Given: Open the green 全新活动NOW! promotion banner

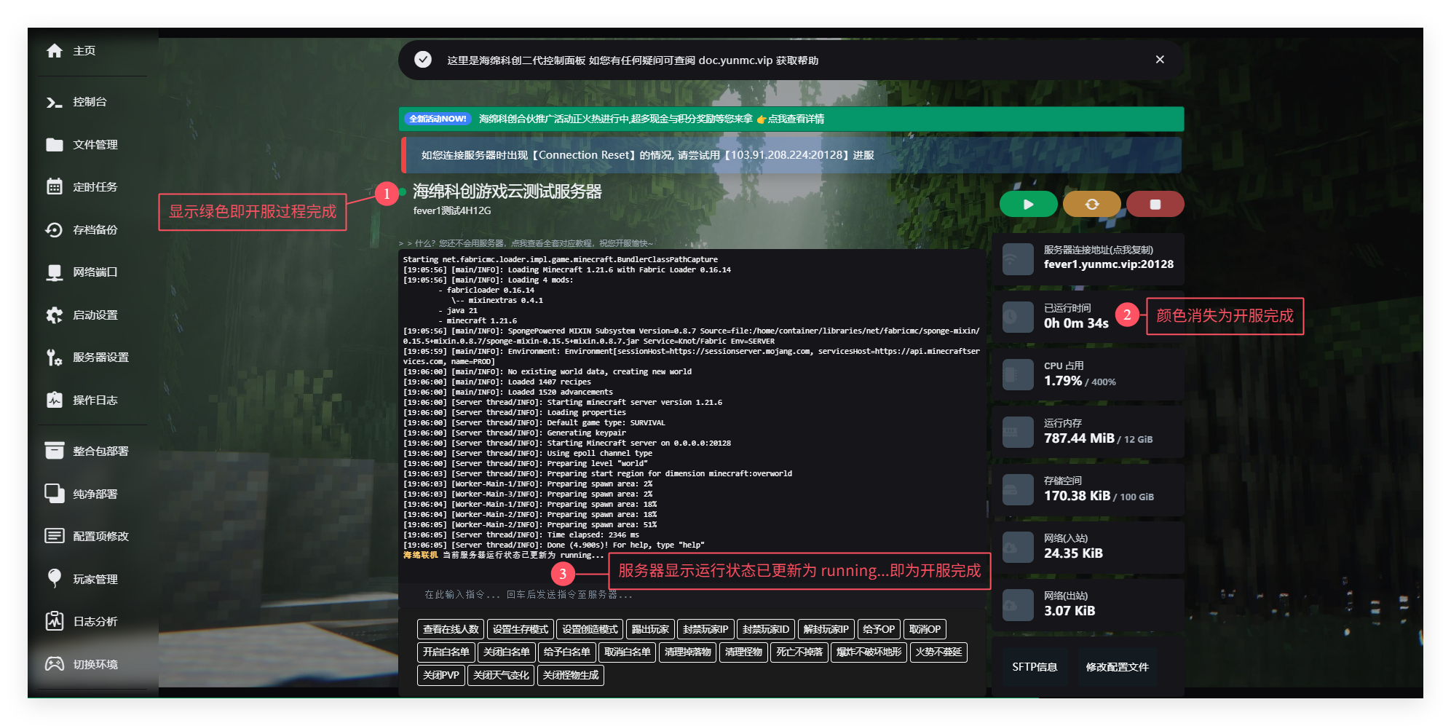Looking at the screenshot, I should click(791, 119).
